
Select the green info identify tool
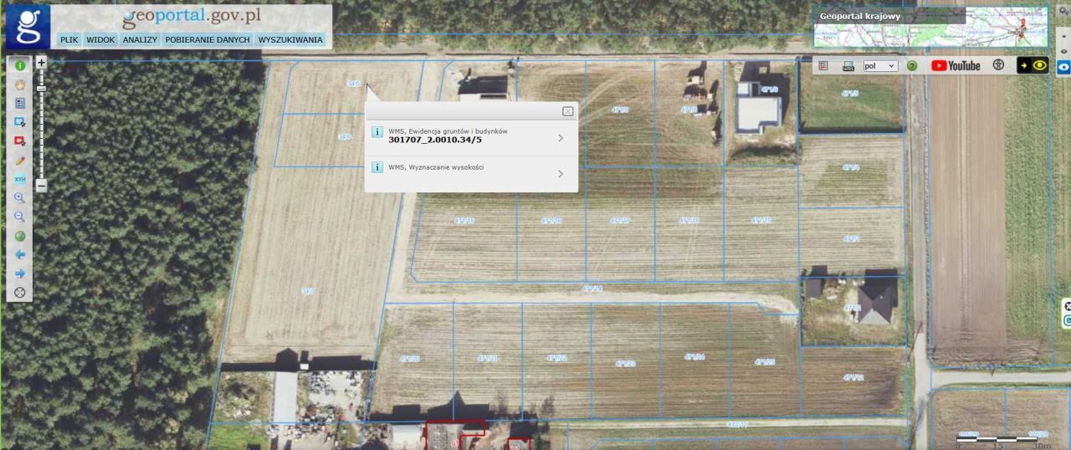tap(20, 64)
